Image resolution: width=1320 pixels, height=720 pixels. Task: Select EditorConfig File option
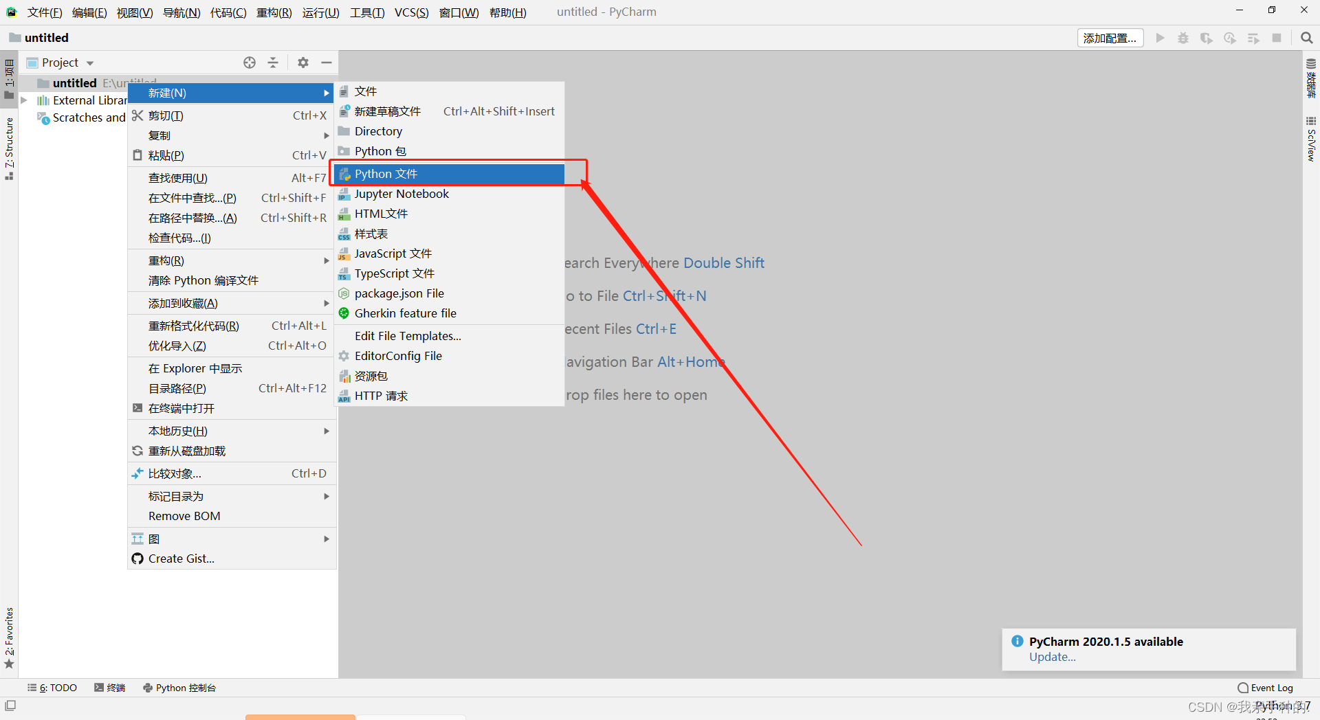[x=450, y=356]
